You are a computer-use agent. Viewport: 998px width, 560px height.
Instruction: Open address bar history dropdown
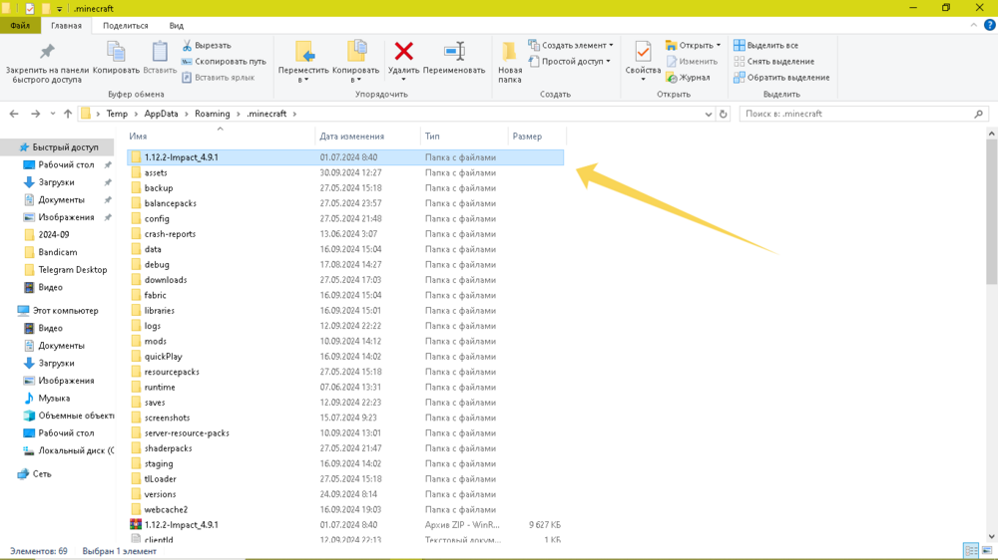[x=709, y=114]
